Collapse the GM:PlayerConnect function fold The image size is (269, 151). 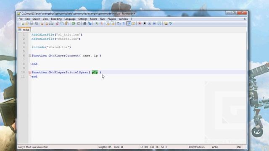[x=30, y=55]
